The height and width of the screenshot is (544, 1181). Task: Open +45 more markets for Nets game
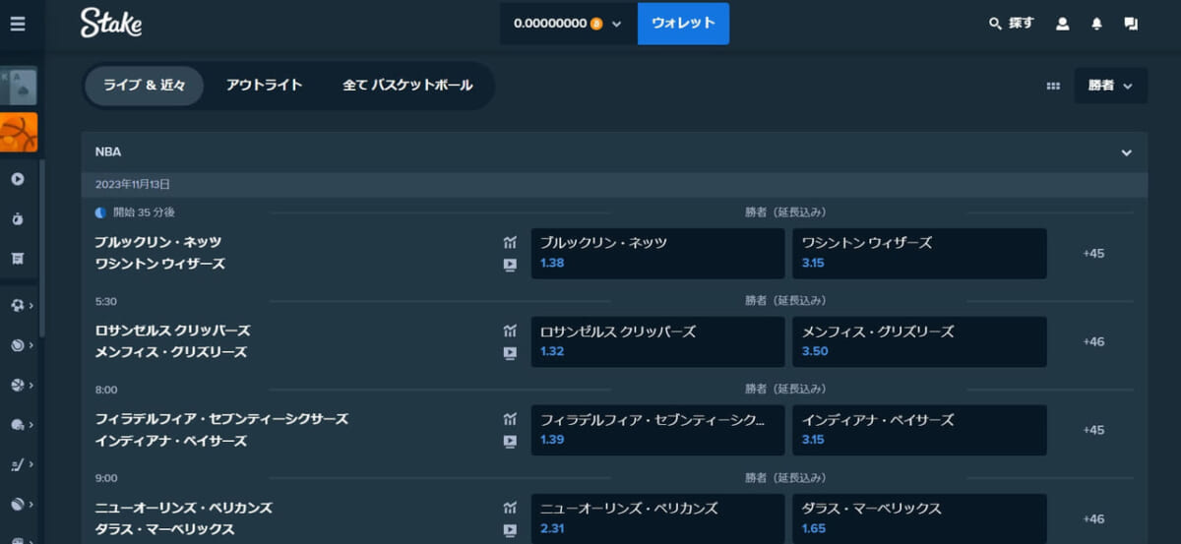[x=1093, y=253]
